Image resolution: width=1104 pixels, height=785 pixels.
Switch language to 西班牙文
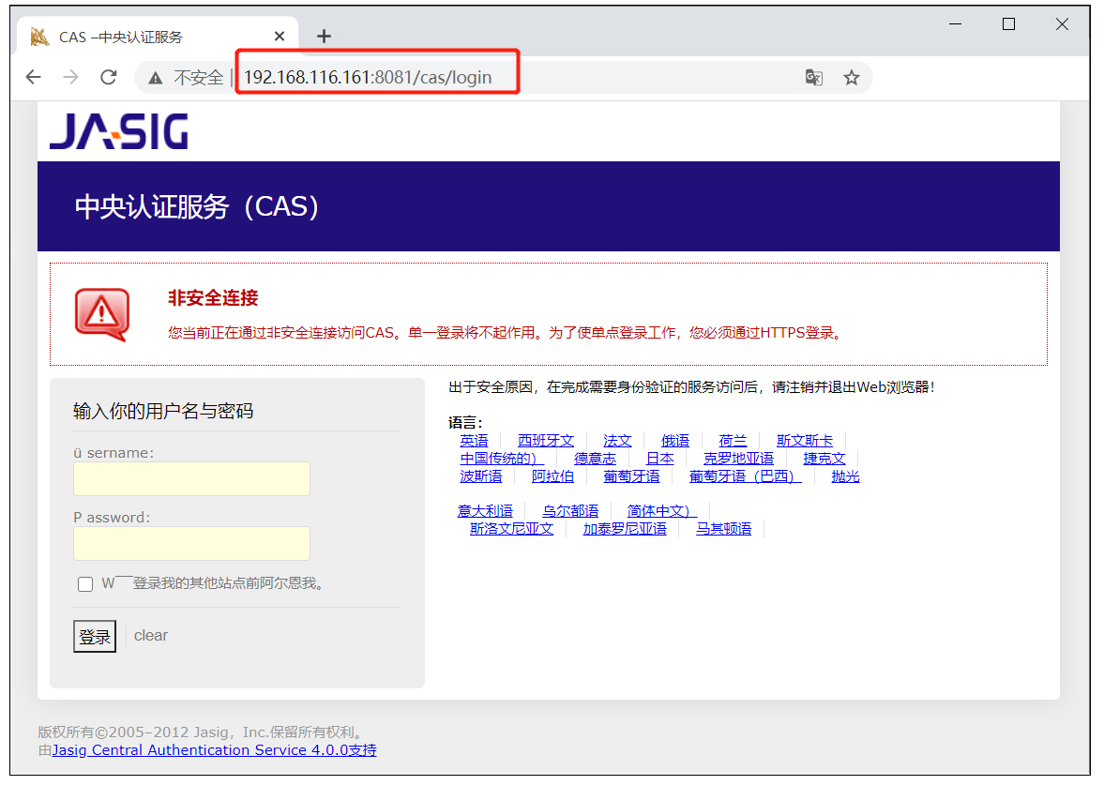[x=546, y=441]
